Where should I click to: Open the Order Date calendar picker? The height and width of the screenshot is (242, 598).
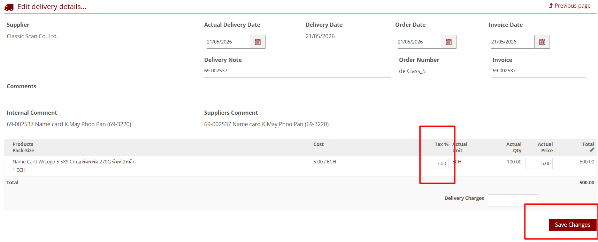click(449, 42)
